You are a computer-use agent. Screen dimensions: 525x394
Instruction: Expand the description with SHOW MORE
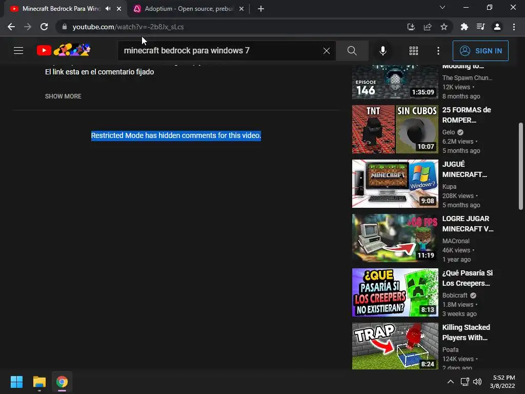tap(63, 96)
